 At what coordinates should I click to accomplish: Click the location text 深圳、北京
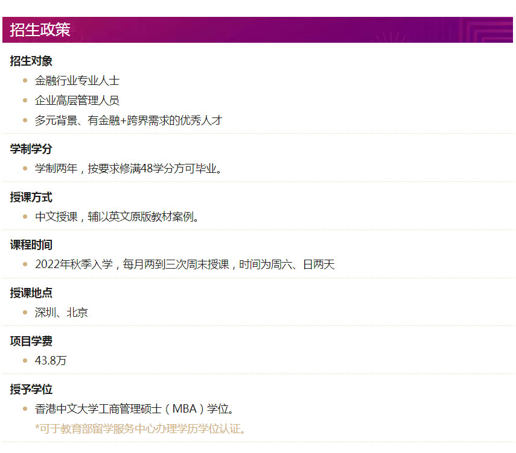tap(61, 313)
